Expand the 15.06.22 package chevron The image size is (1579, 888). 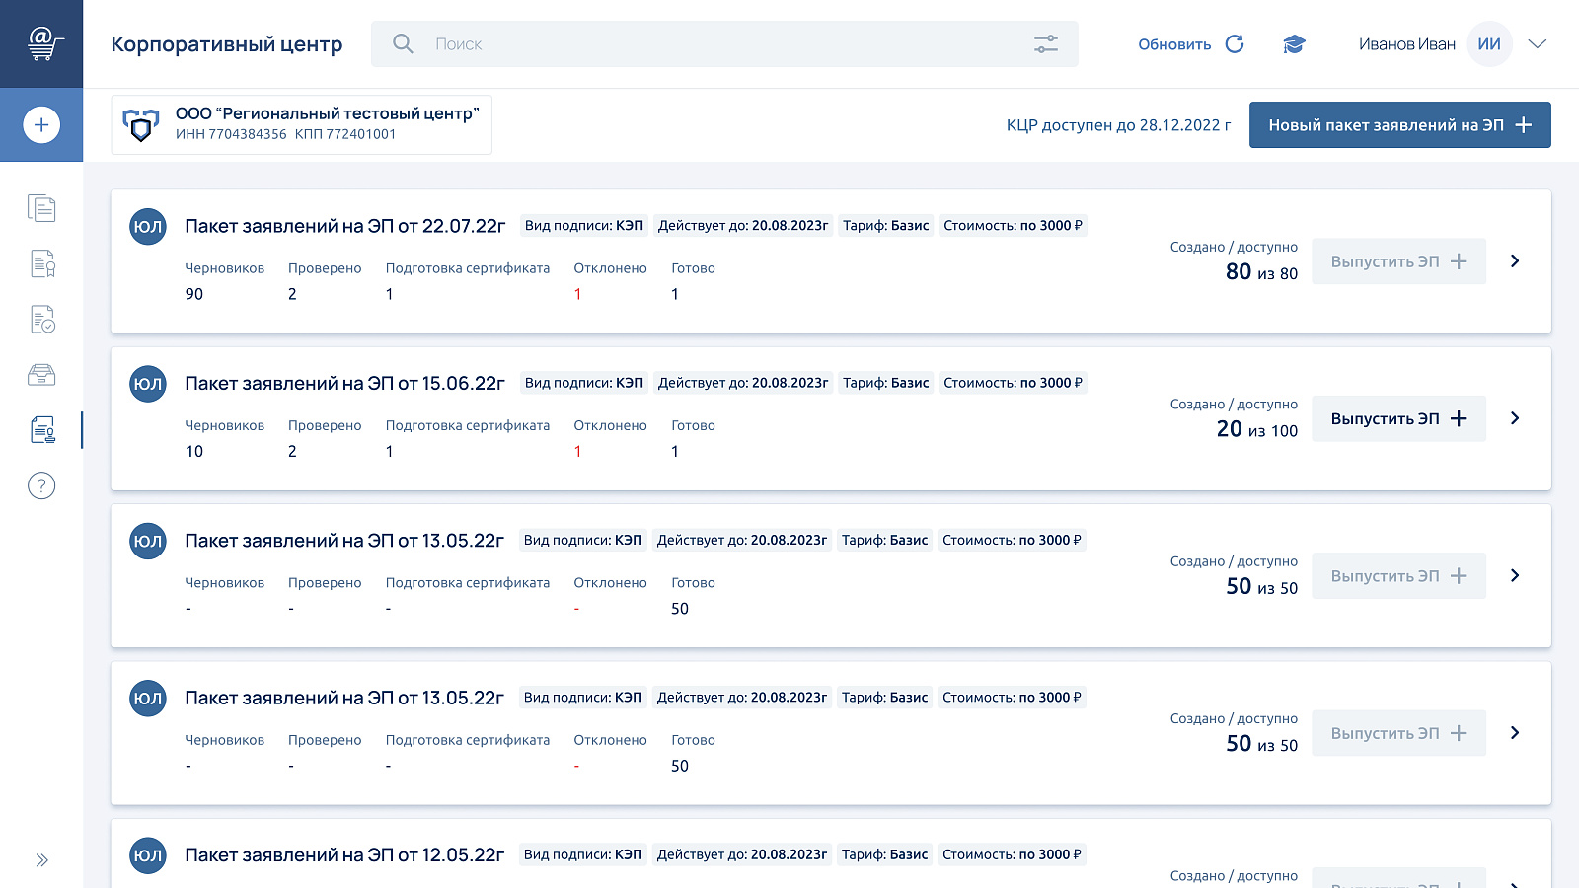tap(1515, 418)
